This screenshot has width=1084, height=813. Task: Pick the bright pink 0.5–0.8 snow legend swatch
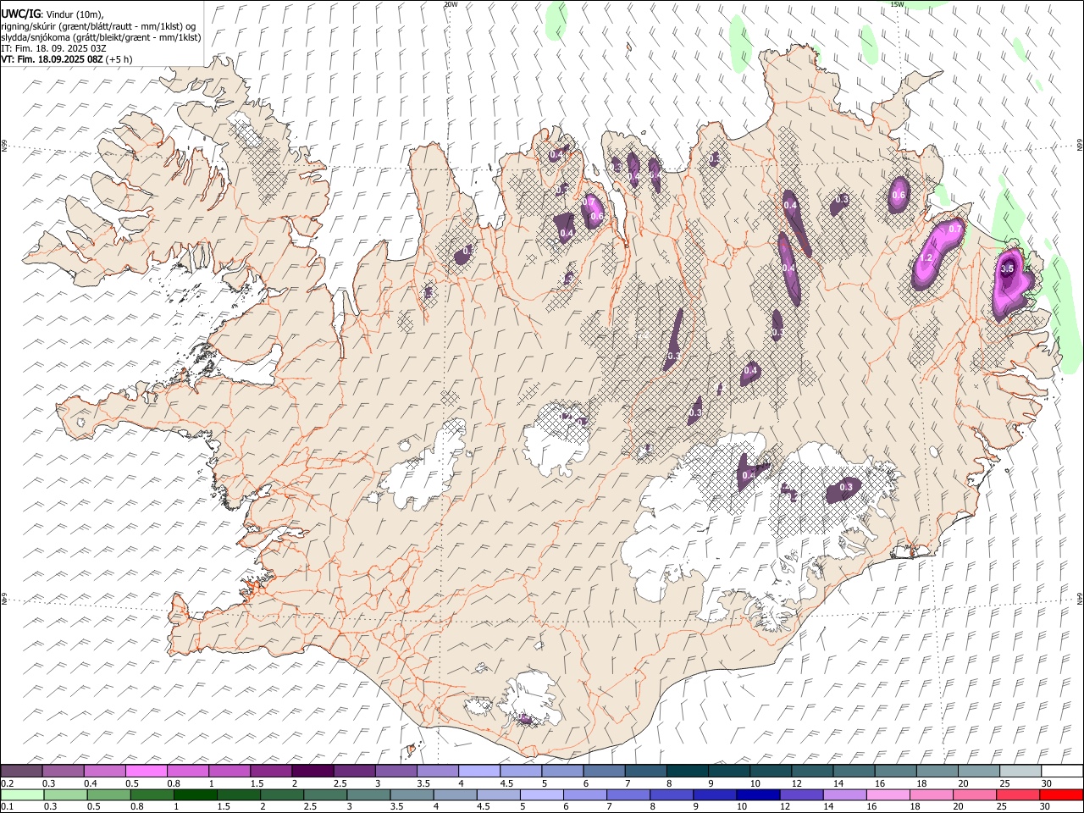(x=146, y=771)
